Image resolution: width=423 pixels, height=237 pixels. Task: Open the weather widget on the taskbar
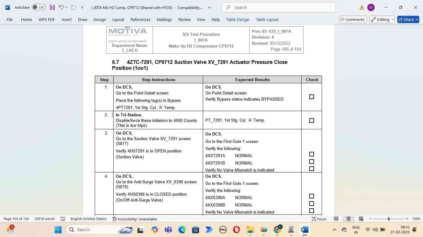pos(10,230)
